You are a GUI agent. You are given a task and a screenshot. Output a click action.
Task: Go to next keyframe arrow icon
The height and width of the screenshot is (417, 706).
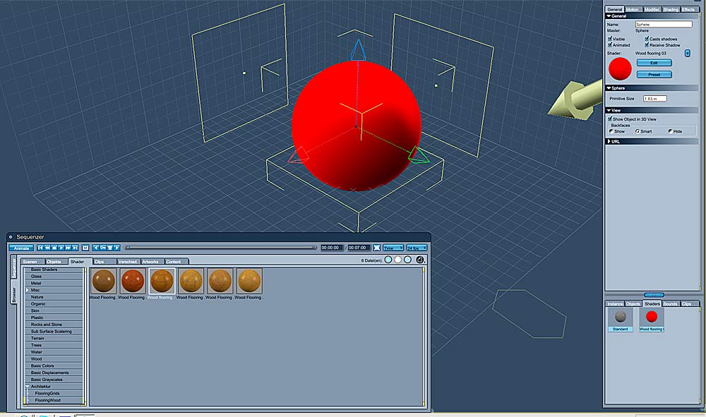tap(116, 248)
